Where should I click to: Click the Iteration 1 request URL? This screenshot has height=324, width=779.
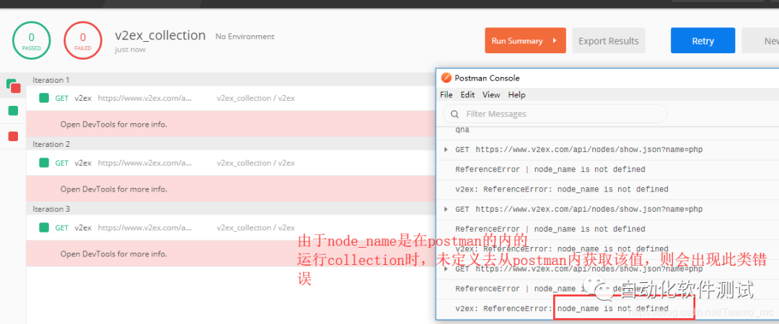(x=145, y=98)
